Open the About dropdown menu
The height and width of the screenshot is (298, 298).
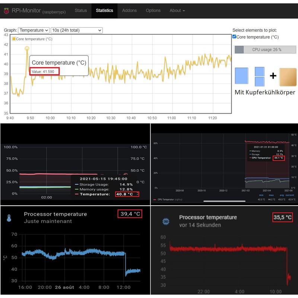(x=177, y=10)
